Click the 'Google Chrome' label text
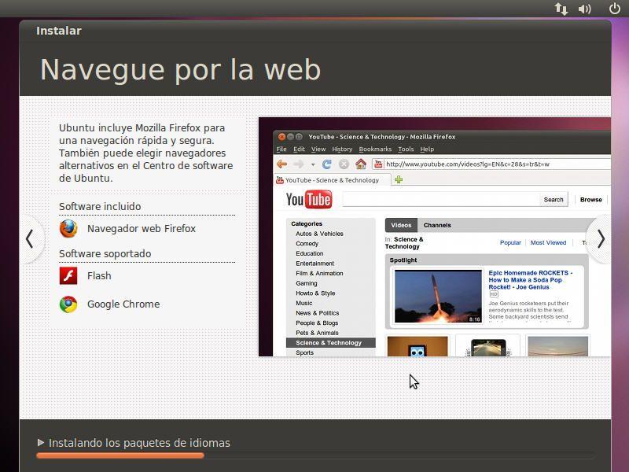The image size is (629, 472). point(123,304)
